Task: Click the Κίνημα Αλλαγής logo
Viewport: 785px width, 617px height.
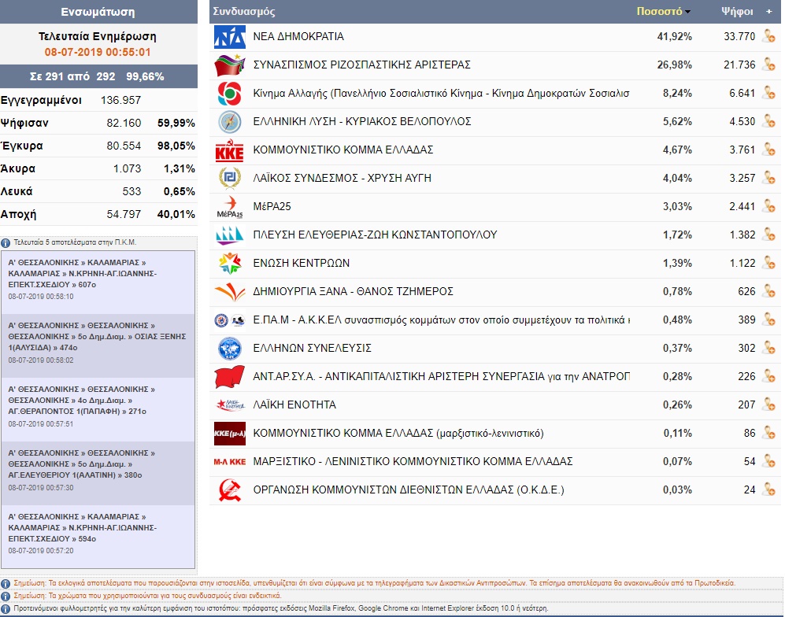Action: [x=230, y=94]
